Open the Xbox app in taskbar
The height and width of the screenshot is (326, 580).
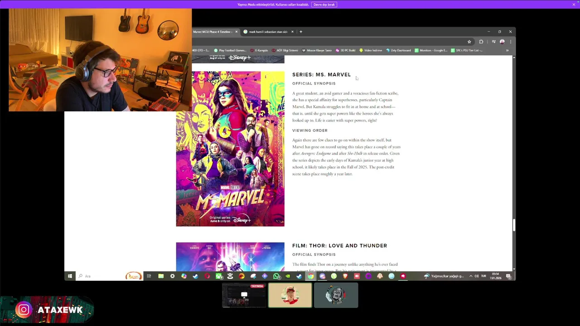tap(219, 276)
